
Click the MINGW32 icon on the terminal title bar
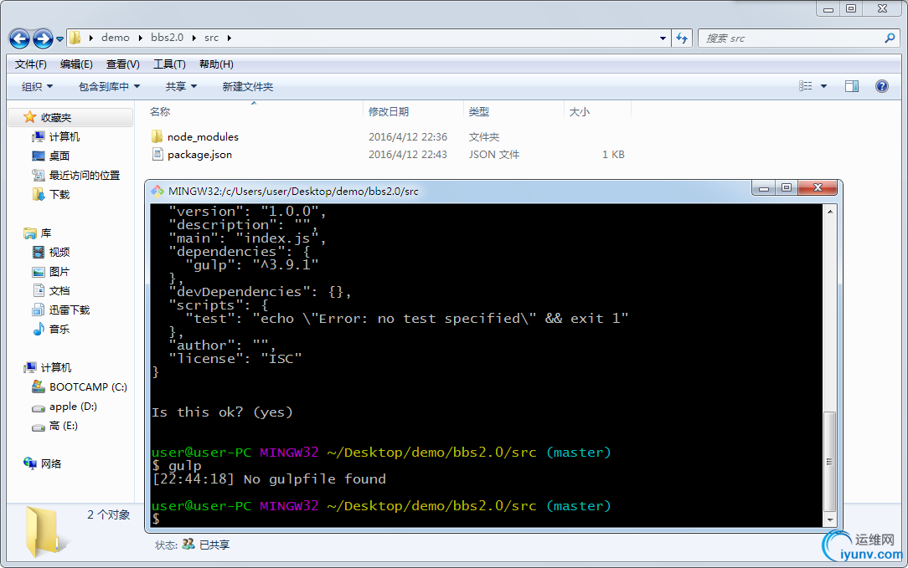[x=157, y=188]
